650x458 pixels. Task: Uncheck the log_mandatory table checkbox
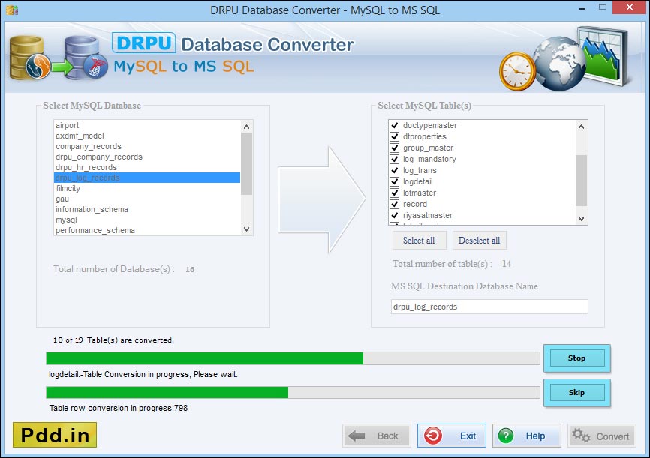point(394,159)
